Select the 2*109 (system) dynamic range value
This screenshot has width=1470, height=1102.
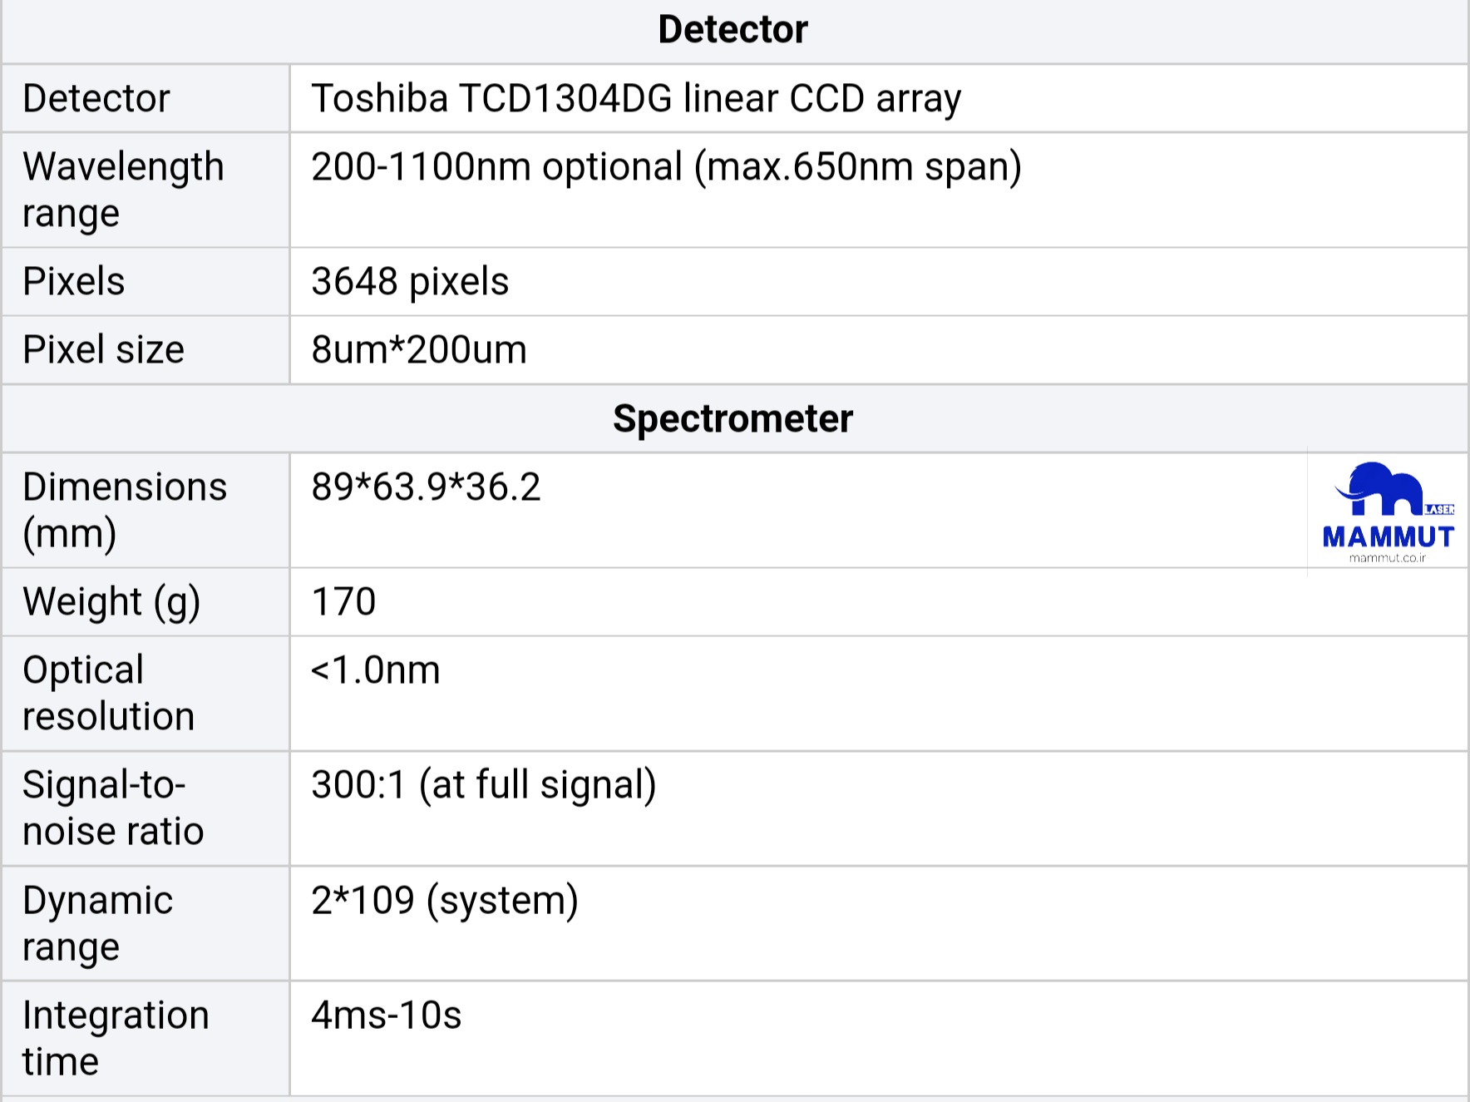445,900
